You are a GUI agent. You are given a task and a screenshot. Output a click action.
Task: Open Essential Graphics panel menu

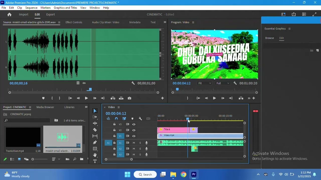point(289,29)
